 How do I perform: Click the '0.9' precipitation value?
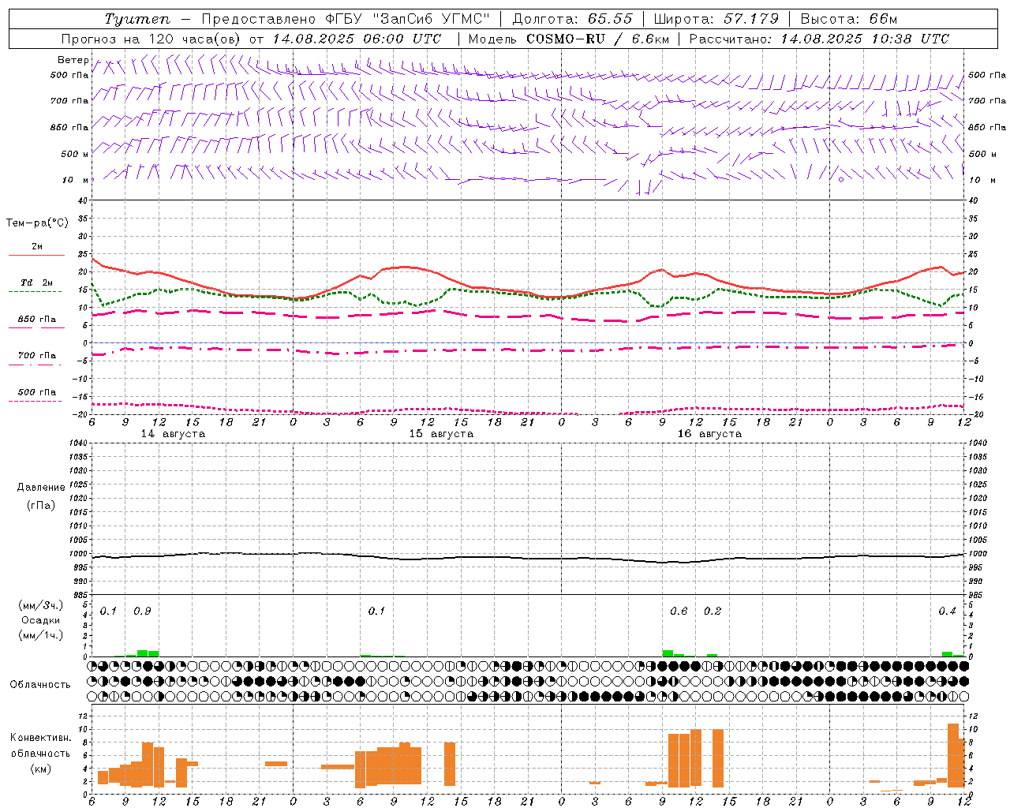pyautogui.click(x=142, y=612)
